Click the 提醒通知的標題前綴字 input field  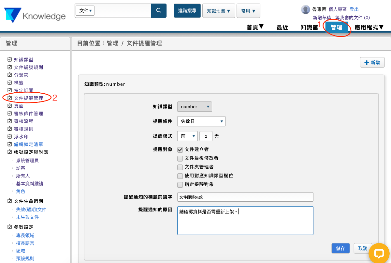245,197
